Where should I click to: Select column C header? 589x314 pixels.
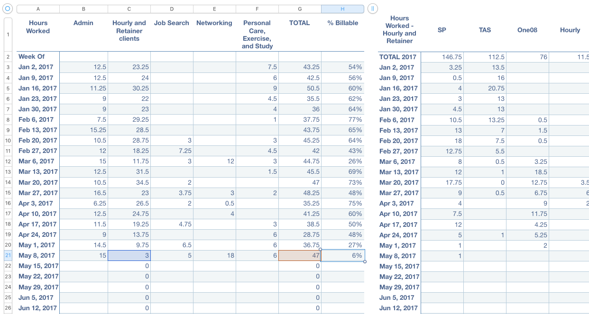click(129, 9)
